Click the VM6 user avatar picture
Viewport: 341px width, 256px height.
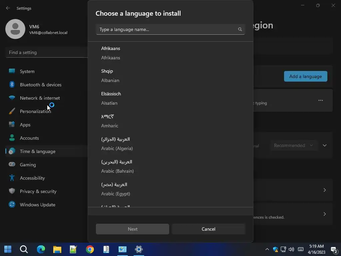click(x=15, y=29)
